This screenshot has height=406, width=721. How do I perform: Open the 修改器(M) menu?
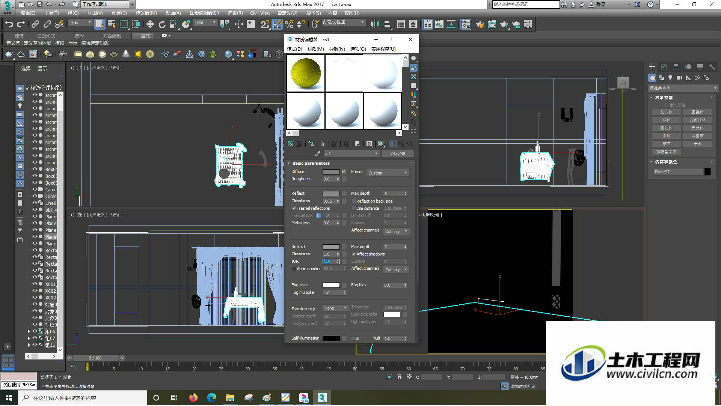coord(146,13)
